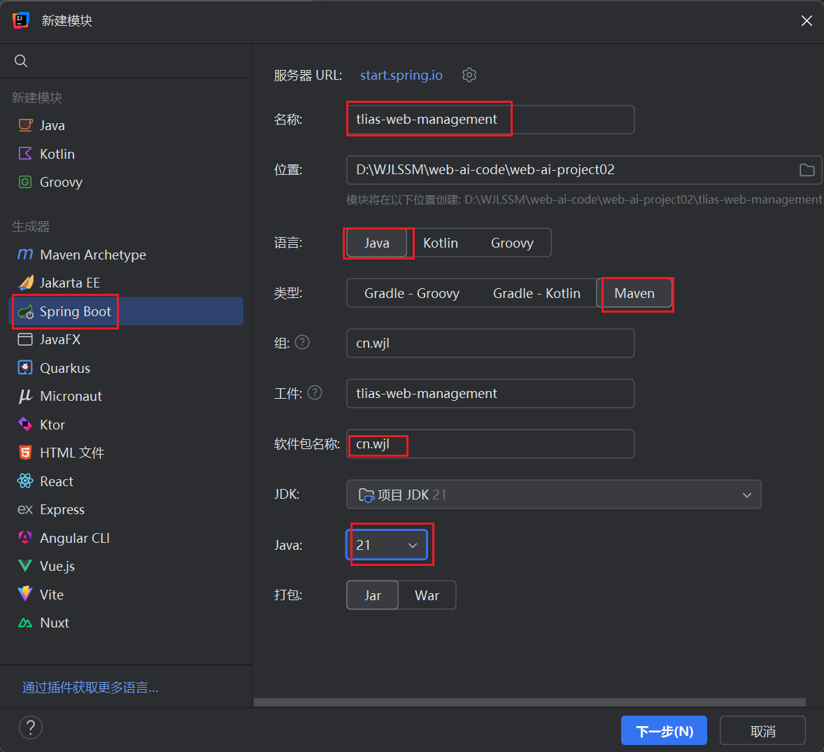Screen dimensions: 824x752
Task: Click the Jakarta EE sail icon
Action: pyautogui.click(x=25, y=283)
